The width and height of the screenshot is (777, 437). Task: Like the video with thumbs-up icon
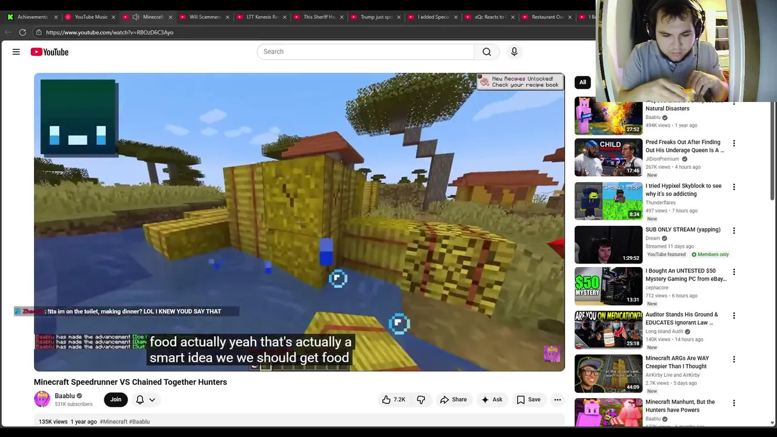(x=393, y=399)
